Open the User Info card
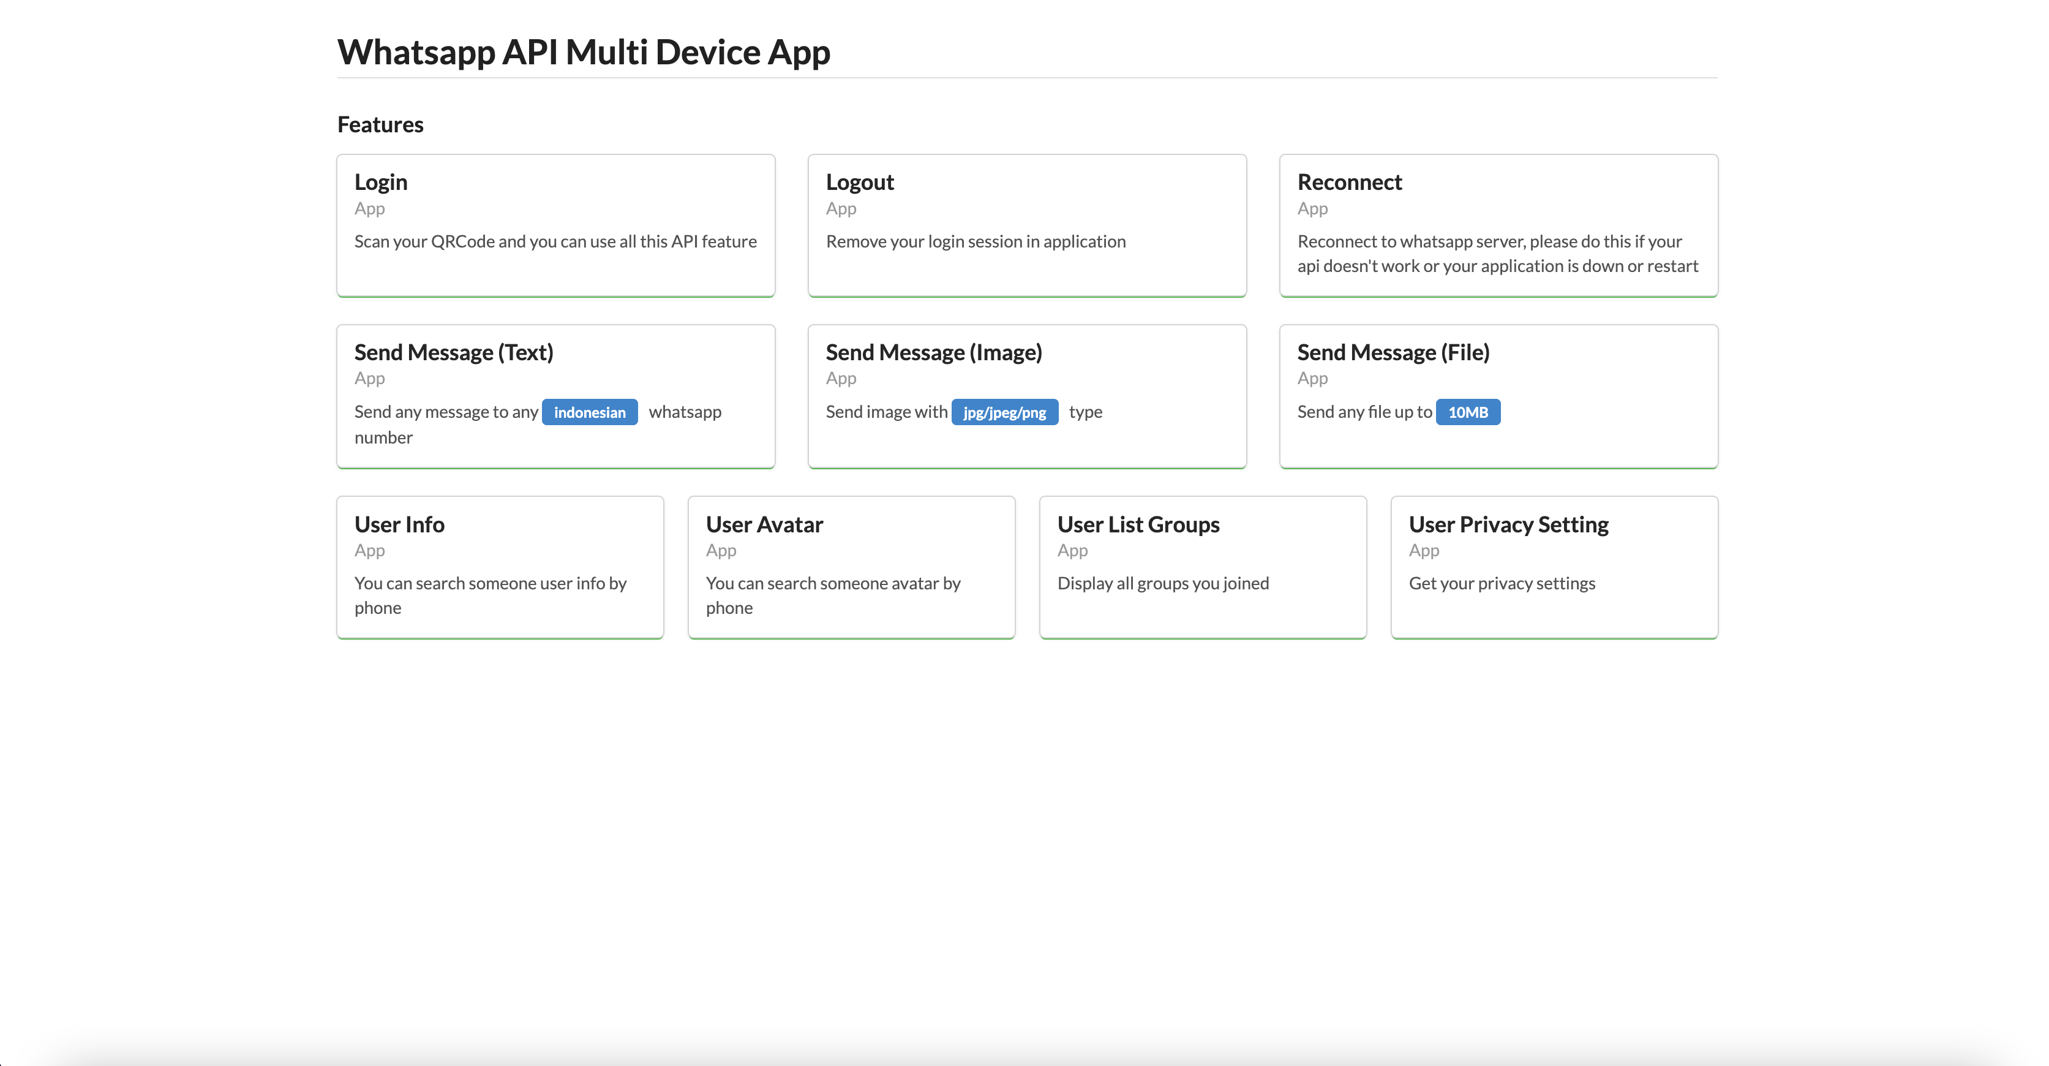This screenshot has width=2049, height=1066. point(500,567)
